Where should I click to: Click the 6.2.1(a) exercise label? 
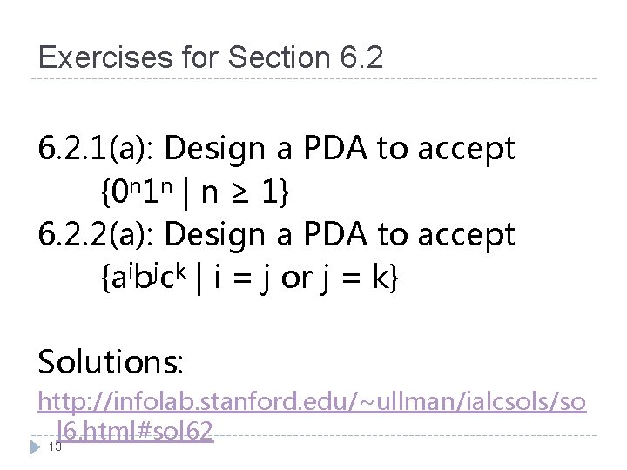(95, 148)
